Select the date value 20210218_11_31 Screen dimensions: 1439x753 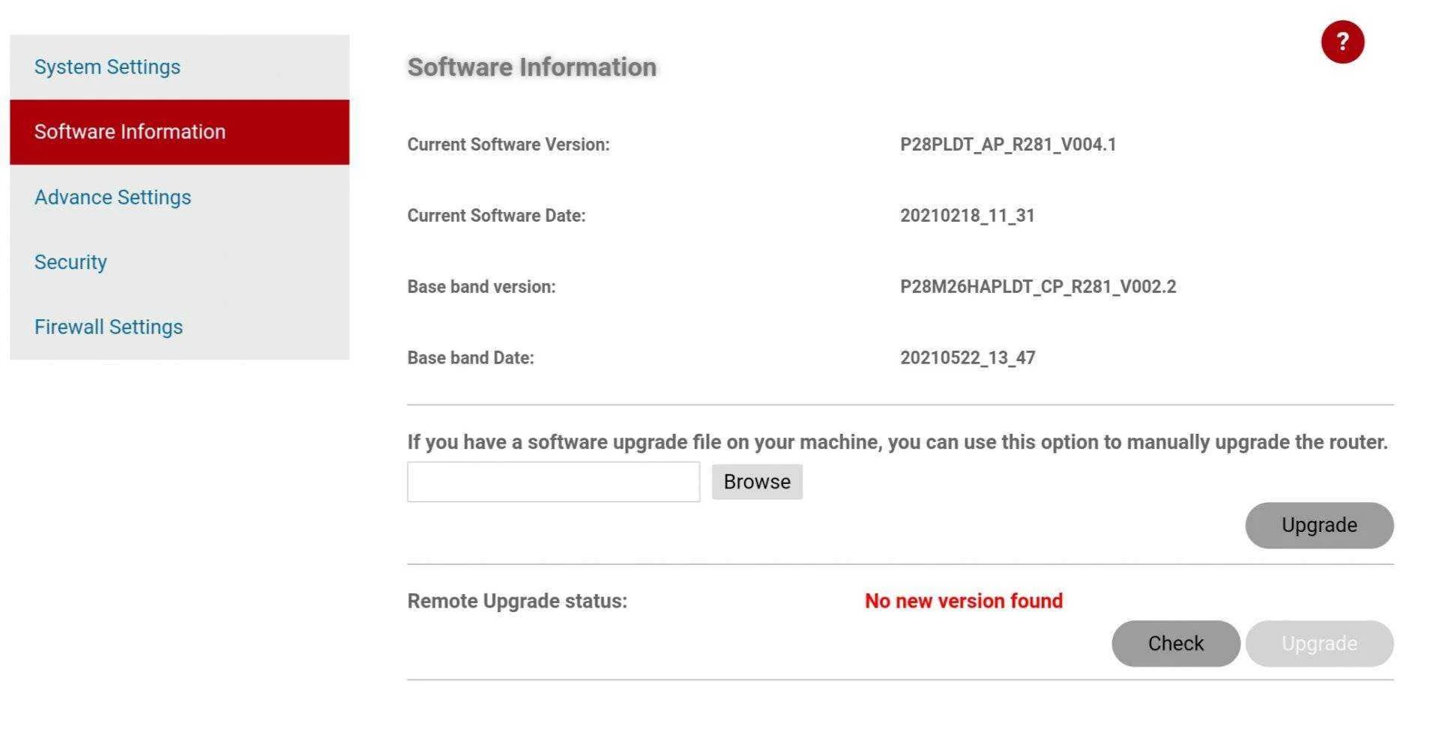(968, 216)
